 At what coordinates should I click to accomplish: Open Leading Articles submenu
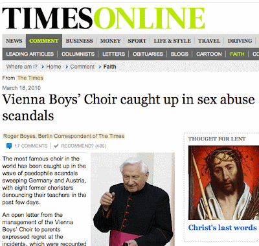point(30,54)
